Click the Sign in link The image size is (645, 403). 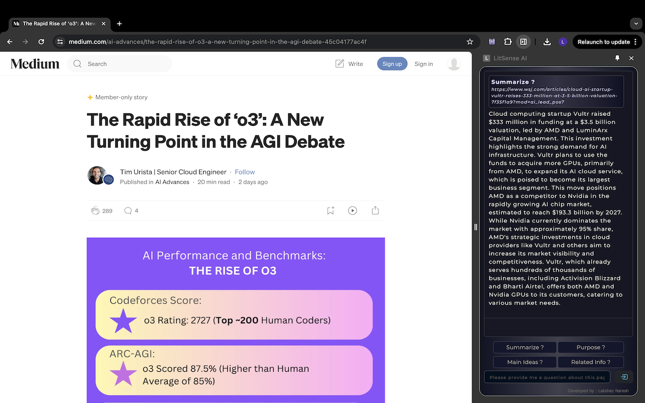pyautogui.click(x=423, y=64)
